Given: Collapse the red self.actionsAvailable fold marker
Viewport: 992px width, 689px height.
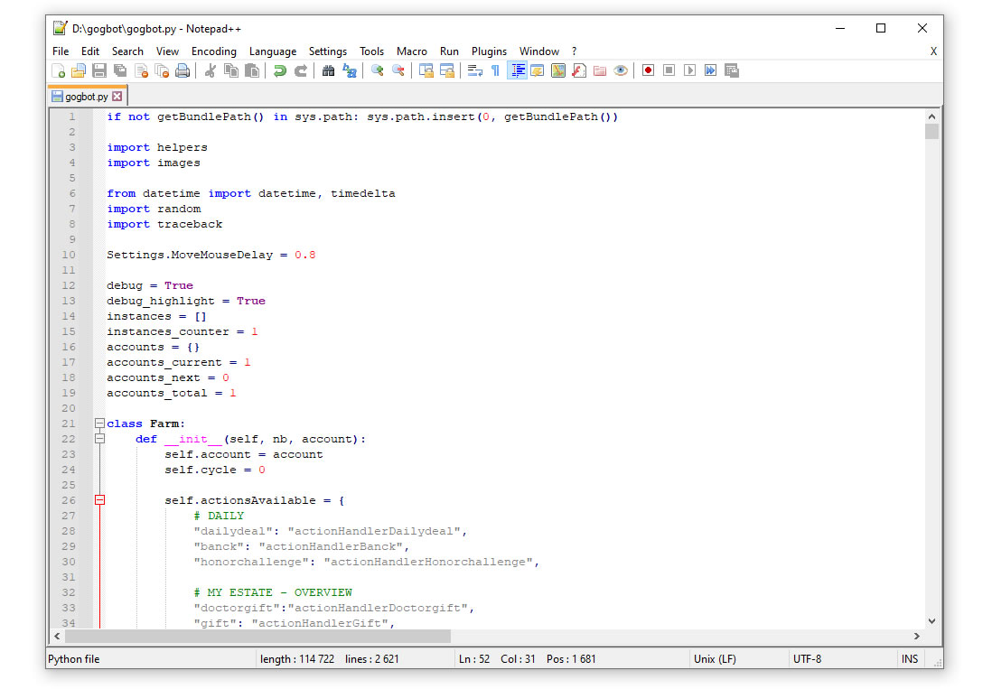Looking at the screenshot, I should 99,500.
